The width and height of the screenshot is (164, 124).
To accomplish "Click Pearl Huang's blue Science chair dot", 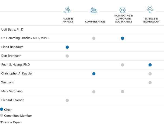I will click(x=150, y=65).
